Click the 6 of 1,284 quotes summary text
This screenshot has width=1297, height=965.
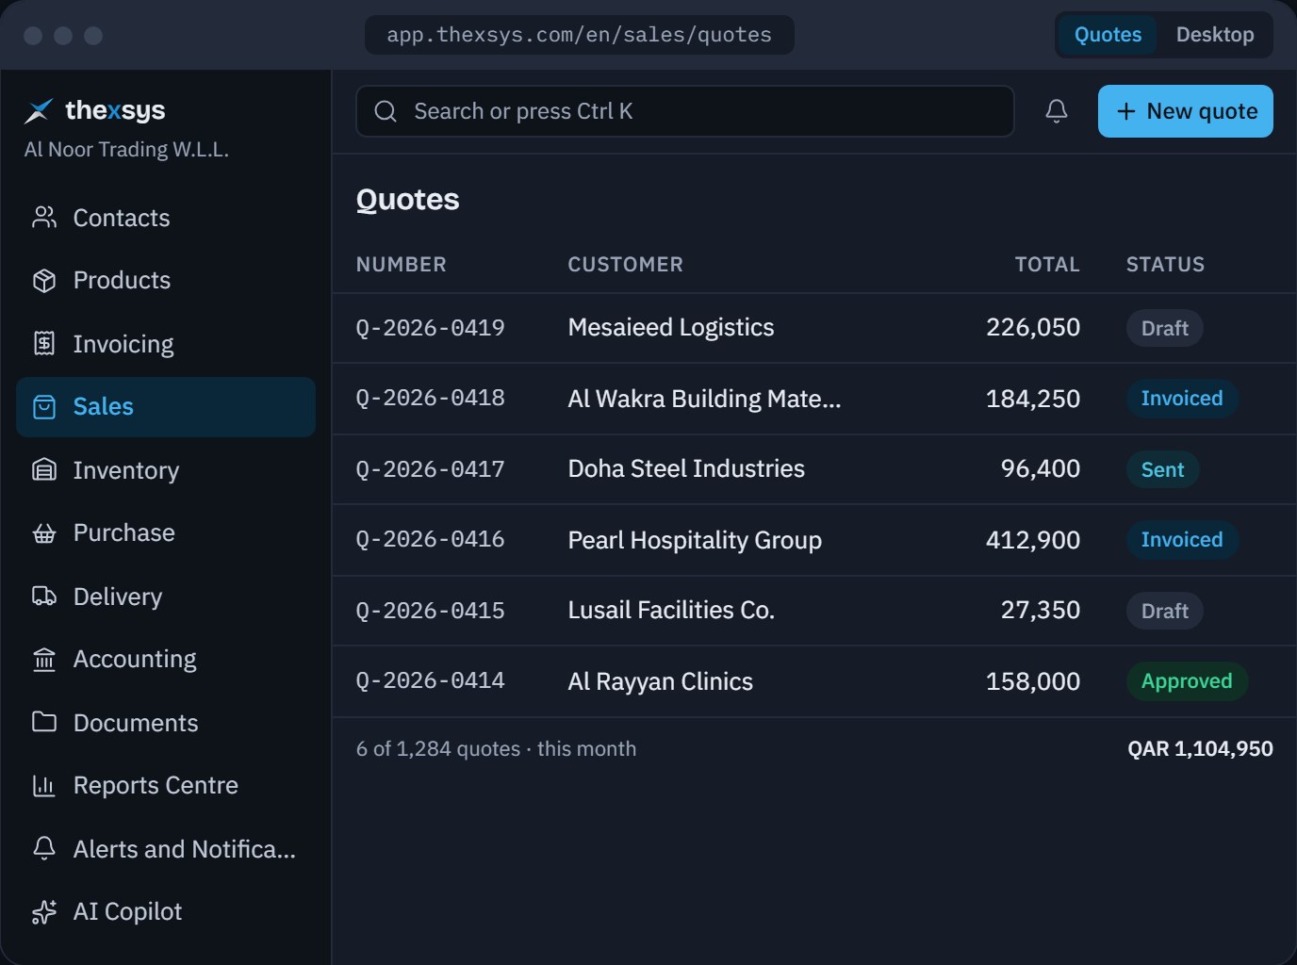[x=496, y=749]
